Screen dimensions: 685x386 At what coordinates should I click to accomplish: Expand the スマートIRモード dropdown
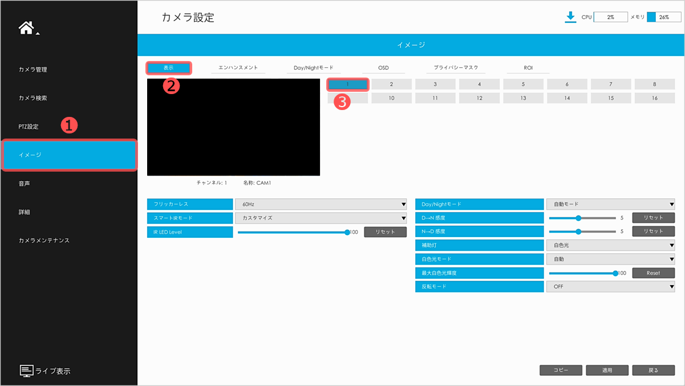pos(321,218)
